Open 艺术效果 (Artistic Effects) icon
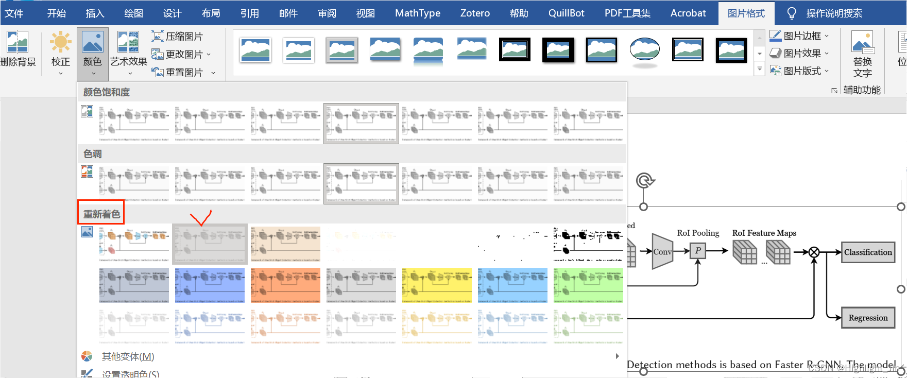907x378 pixels. [128, 42]
